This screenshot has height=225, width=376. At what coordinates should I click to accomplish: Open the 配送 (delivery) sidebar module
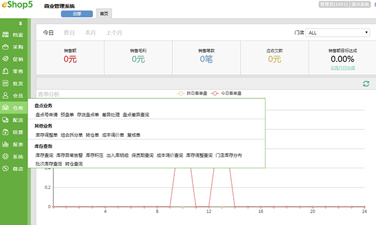(x=13, y=120)
